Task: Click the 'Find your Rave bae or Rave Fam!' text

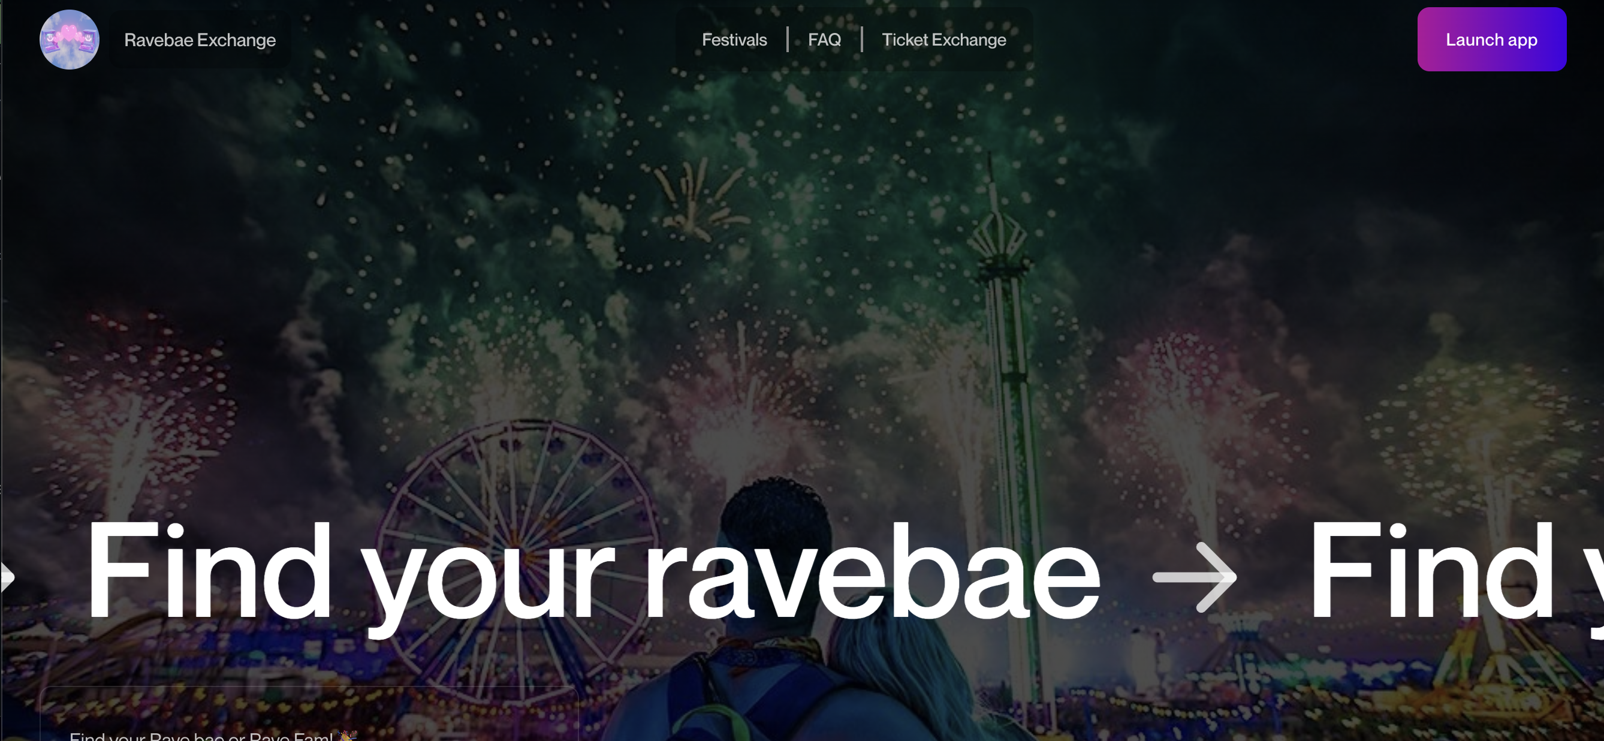Action: click(201, 736)
